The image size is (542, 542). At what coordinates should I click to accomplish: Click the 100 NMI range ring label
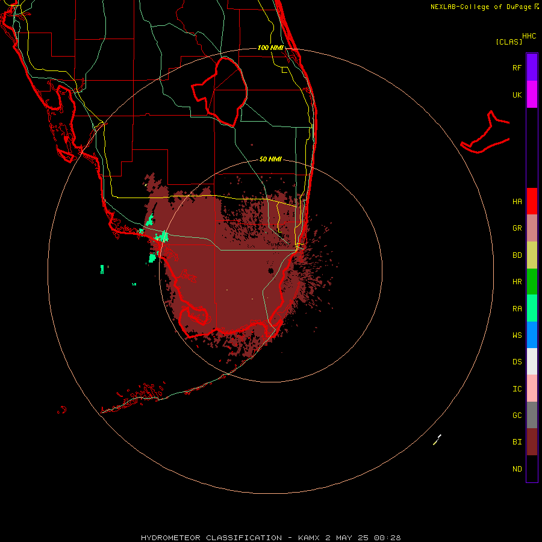coord(270,48)
